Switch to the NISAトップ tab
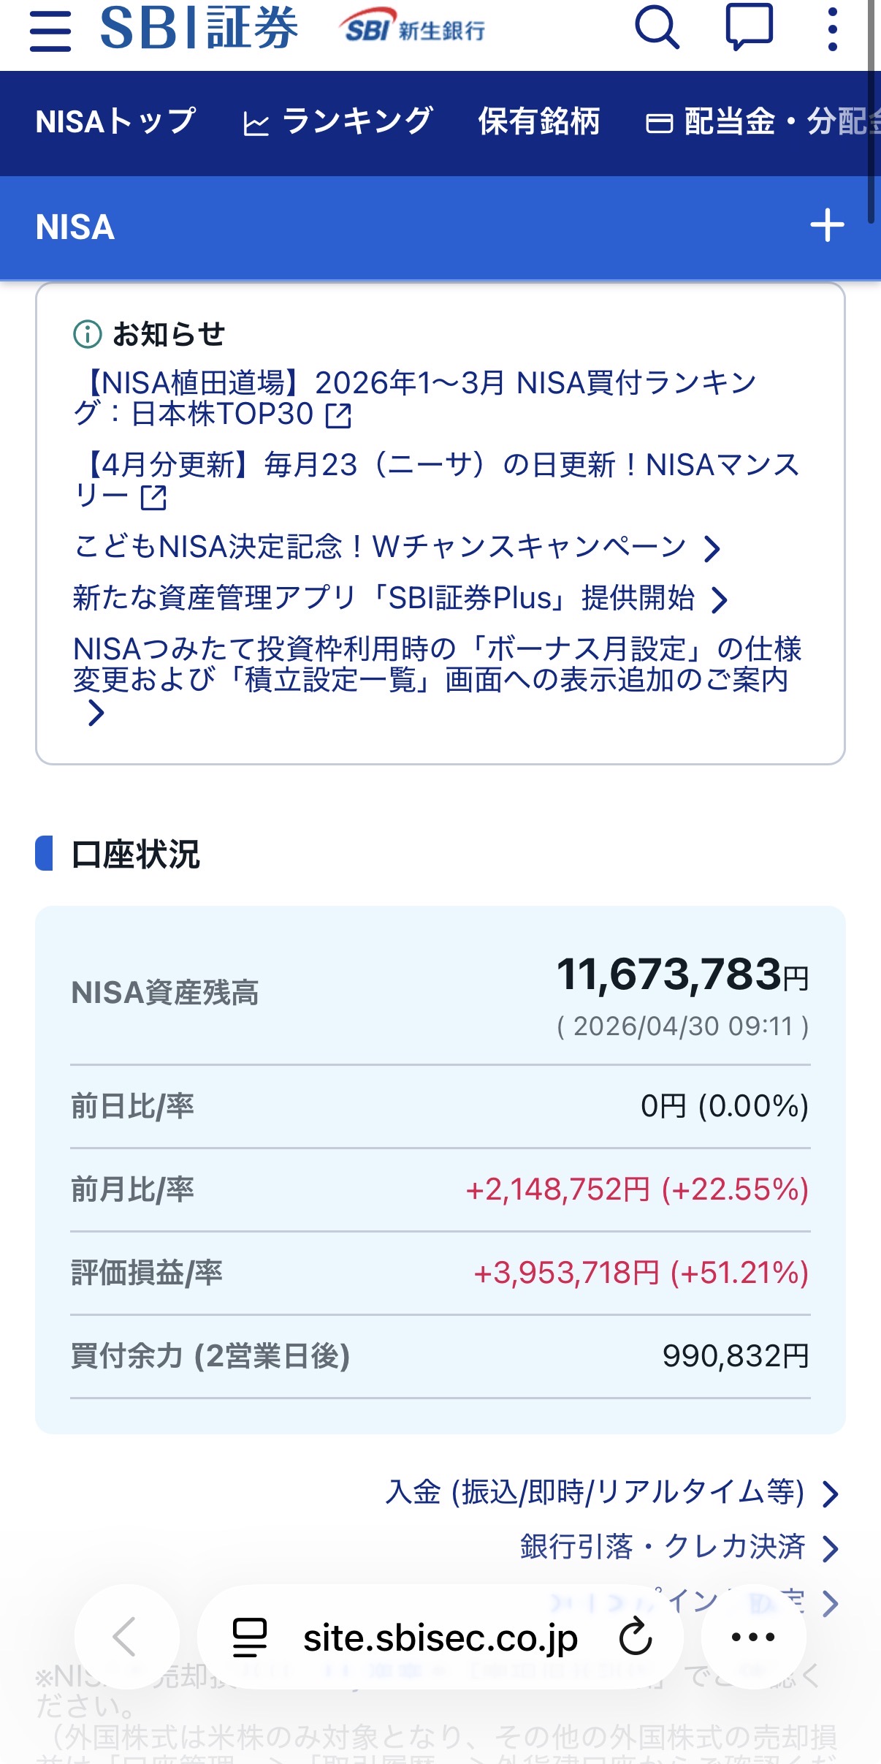Viewport: 881px width, 1764px height. click(x=115, y=122)
